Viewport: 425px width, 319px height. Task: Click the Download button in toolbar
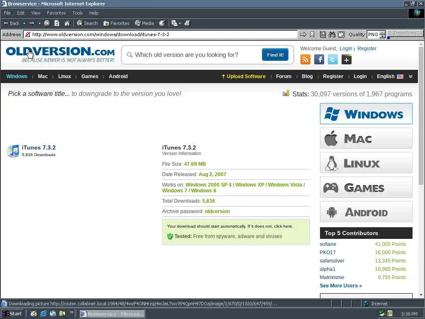click(x=405, y=33)
